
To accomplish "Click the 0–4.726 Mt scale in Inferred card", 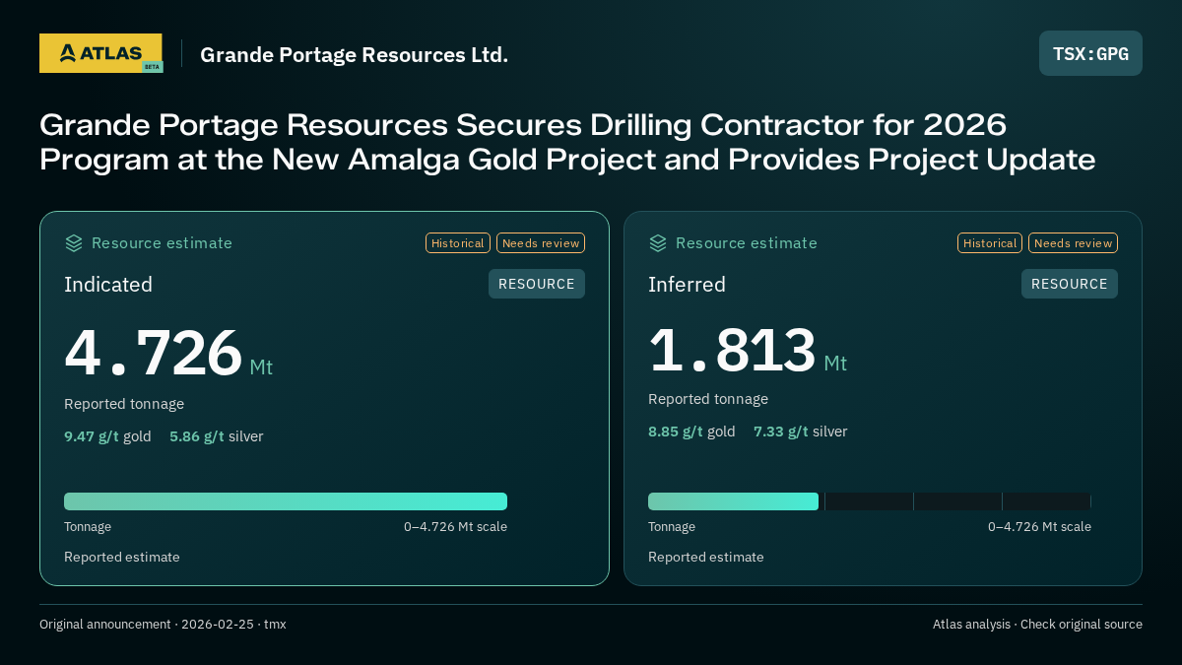I will pyautogui.click(x=1039, y=527).
